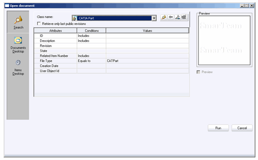This screenshot has width=258, height=160.
Task: Click the Attributes column header
Action: click(55, 31)
